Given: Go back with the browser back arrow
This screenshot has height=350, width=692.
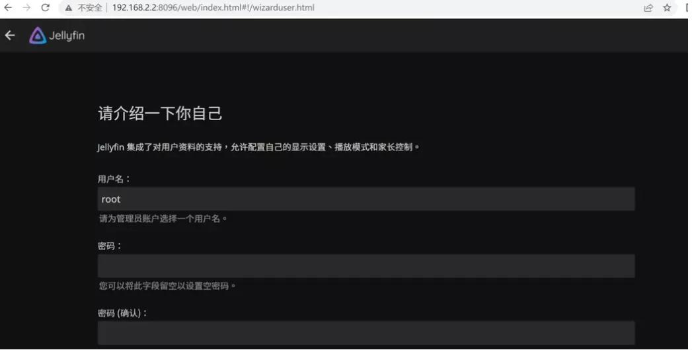Looking at the screenshot, I should click(x=8, y=7).
